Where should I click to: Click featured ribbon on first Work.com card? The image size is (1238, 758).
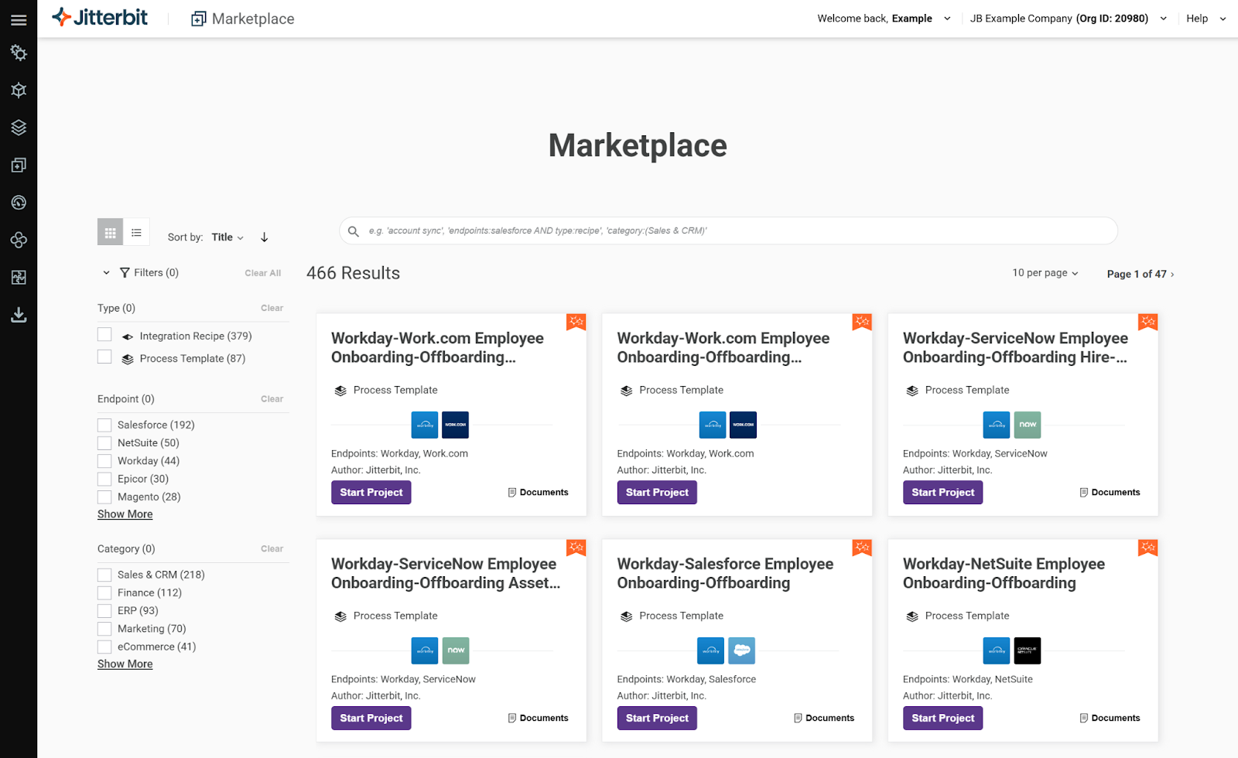[x=576, y=323]
